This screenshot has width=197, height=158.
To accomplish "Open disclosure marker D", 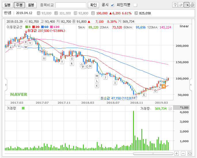I will (156, 91).
